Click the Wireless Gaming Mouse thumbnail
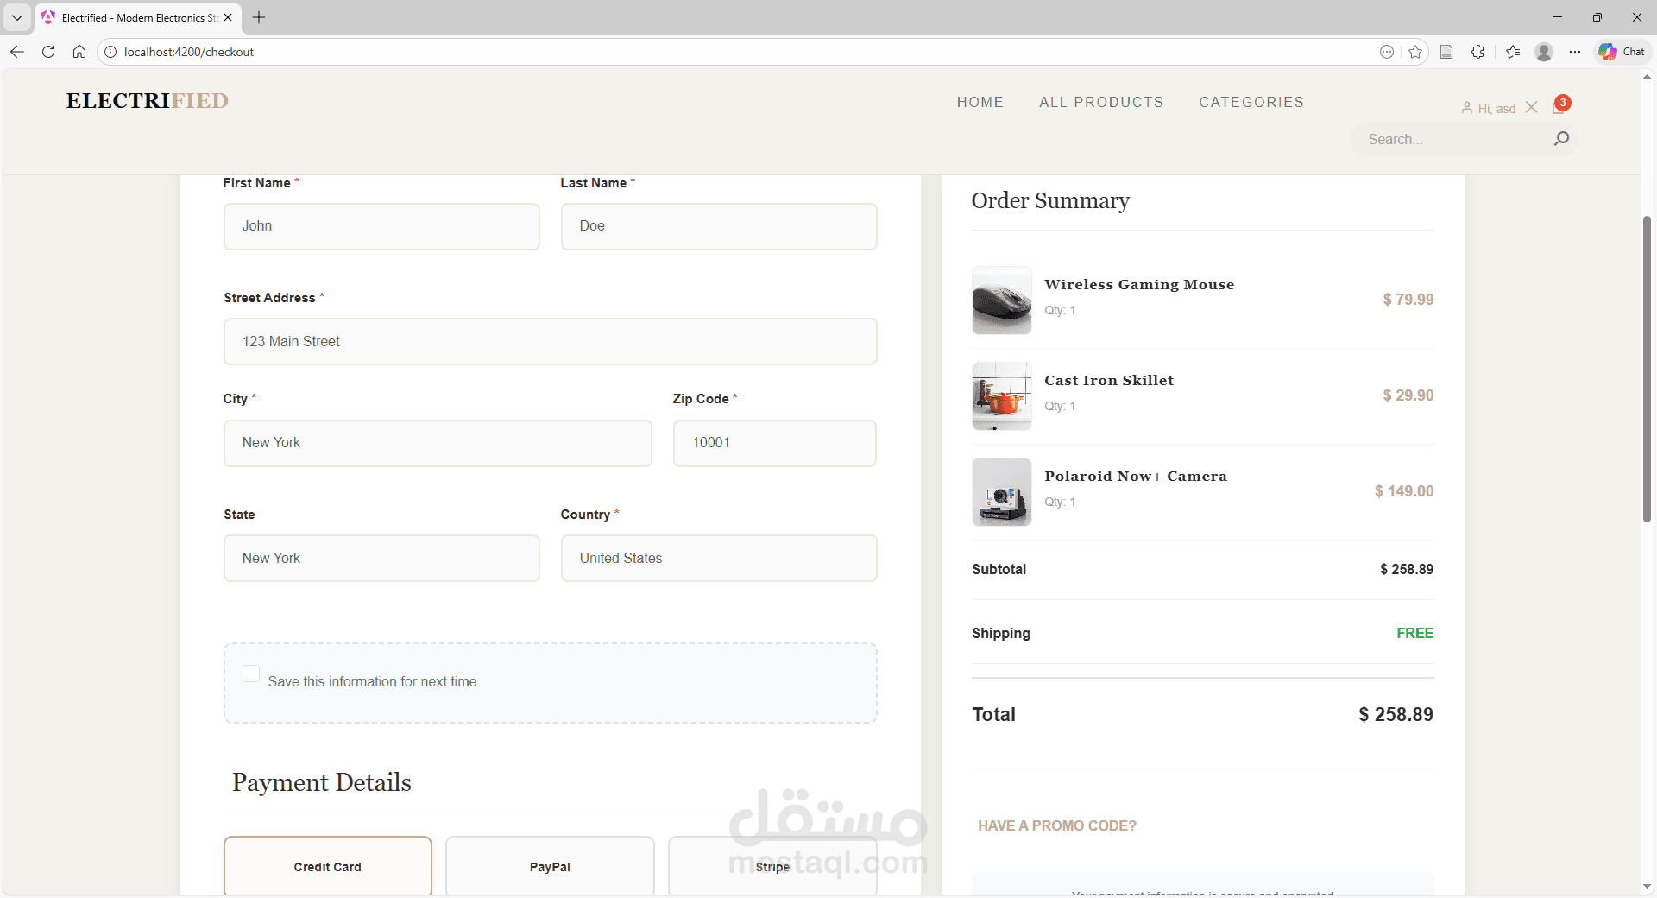 click(x=1002, y=300)
